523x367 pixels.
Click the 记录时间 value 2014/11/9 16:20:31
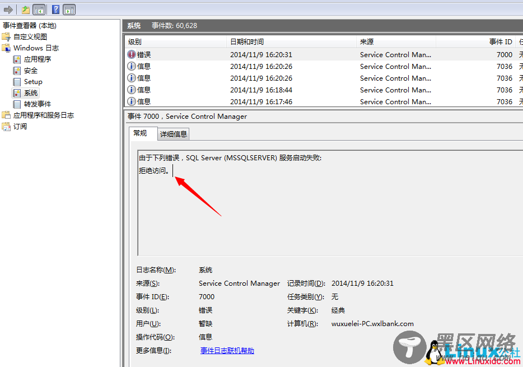(362, 284)
